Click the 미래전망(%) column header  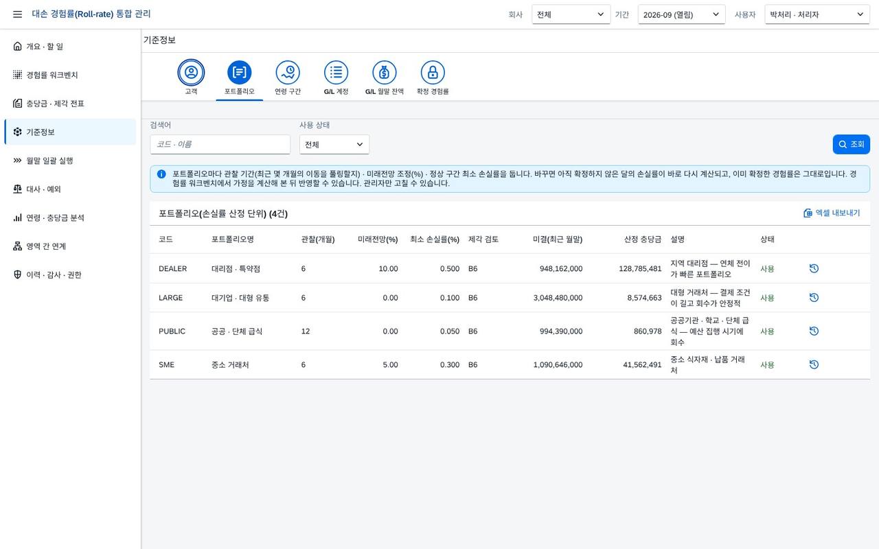point(378,240)
